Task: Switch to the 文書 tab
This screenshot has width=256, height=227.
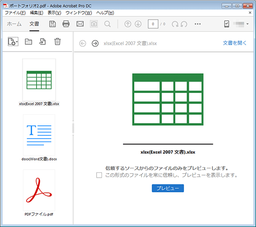Action: pos(34,24)
